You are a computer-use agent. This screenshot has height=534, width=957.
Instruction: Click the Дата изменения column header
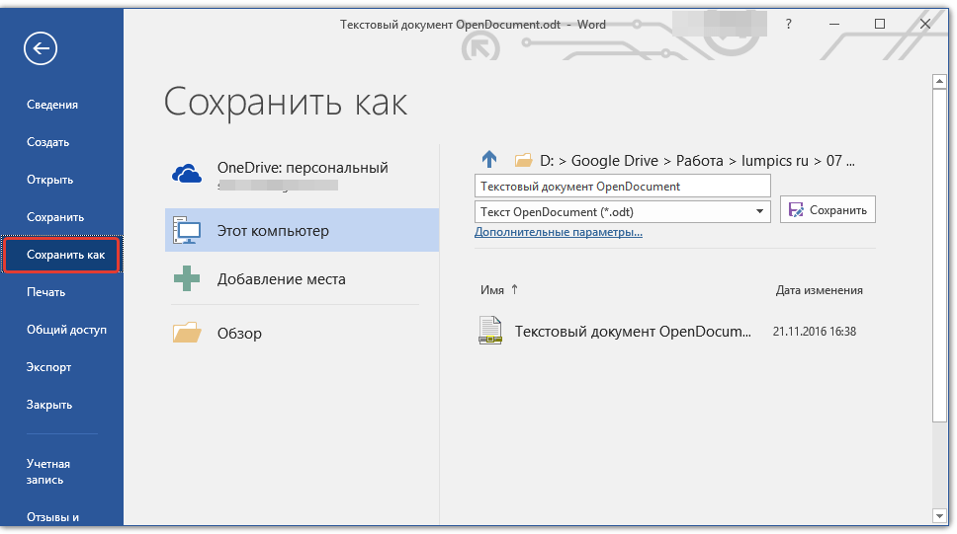click(819, 290)
